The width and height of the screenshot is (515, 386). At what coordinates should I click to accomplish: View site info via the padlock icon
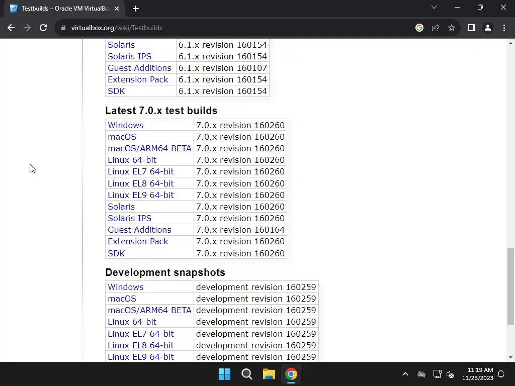[63, 28]
